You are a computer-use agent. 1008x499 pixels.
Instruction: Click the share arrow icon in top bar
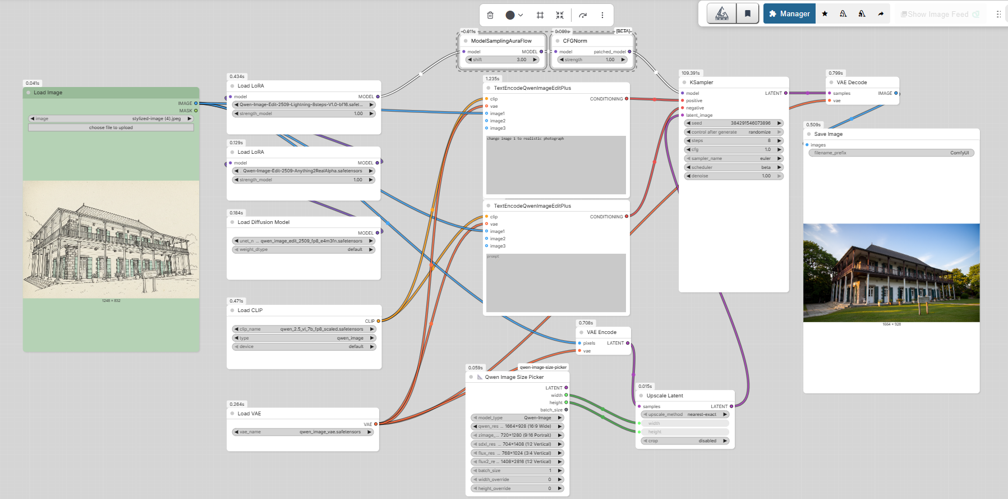coord(881,13)
